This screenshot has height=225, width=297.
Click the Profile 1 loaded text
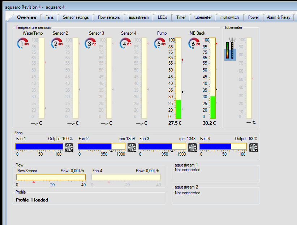[x=32, y=200]
